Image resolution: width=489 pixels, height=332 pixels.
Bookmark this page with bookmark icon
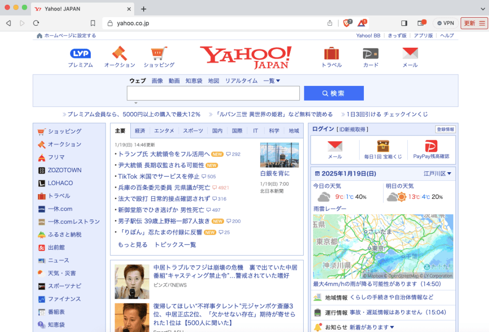(93, 23)
